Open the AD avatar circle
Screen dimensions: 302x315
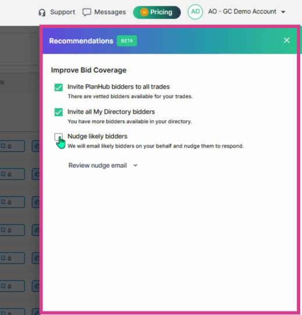tap(195, 12)
